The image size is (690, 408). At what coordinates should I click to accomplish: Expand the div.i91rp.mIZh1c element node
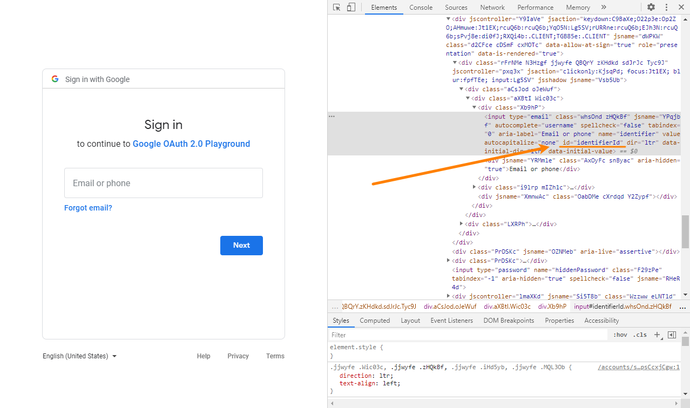(473, 187)
